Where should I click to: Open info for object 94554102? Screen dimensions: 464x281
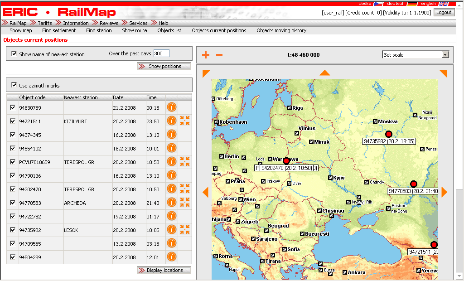172,148
